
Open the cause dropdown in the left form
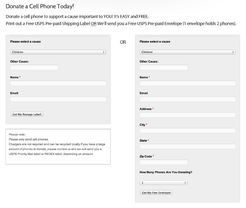pyautogui.click(x=58, y=52)
